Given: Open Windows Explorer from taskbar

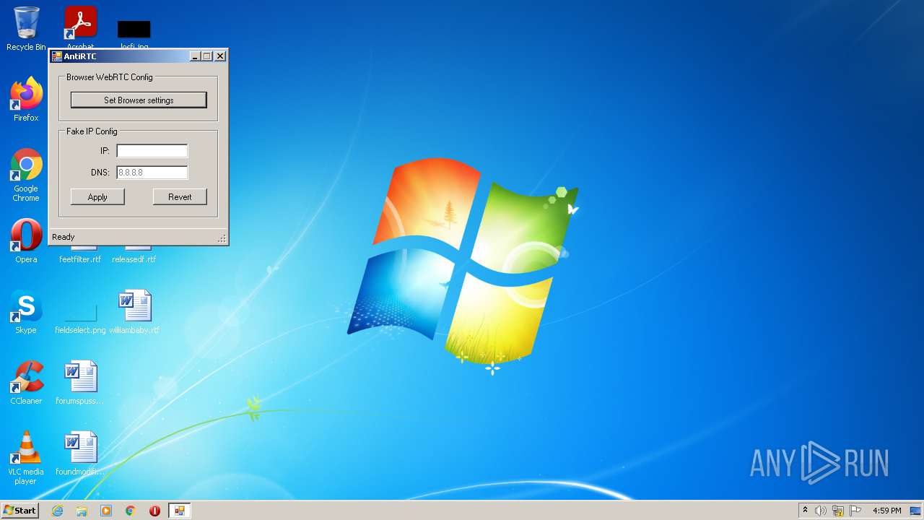Looking at the screenshot, I should [x=82, y=511].
